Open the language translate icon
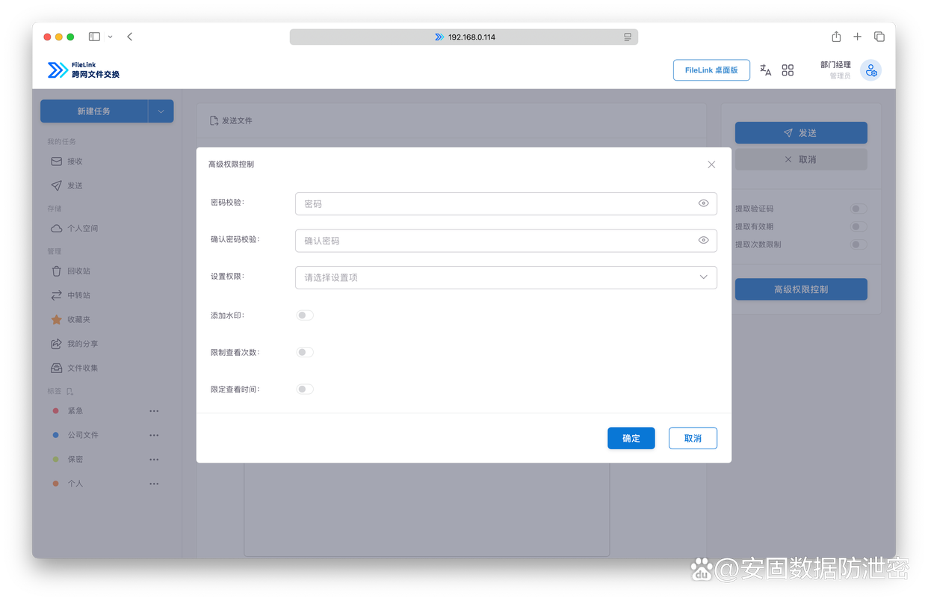Image resolution: width=928 pixels, height=601 pixels. pos(765,70)
